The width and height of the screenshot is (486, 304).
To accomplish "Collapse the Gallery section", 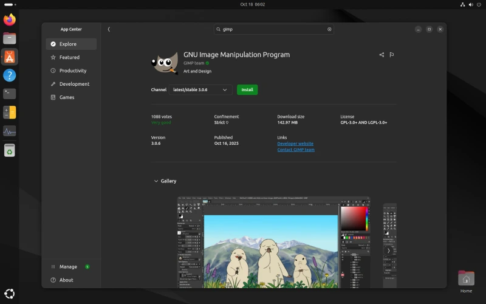I will (x=156, y=181).
